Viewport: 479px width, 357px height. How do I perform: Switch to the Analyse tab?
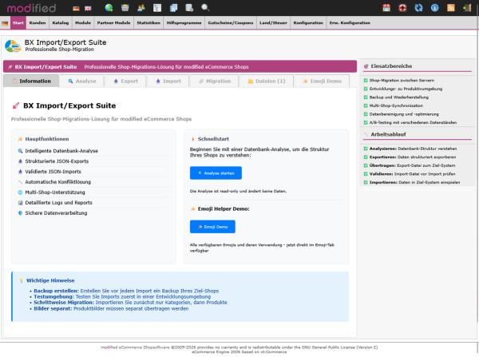click(x=82, y=81)
